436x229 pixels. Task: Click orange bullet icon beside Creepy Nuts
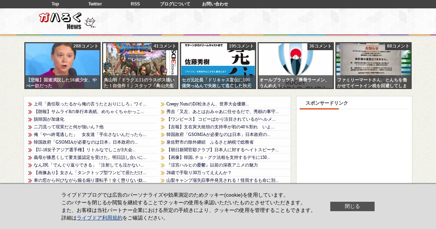click(x=163, y=104)
